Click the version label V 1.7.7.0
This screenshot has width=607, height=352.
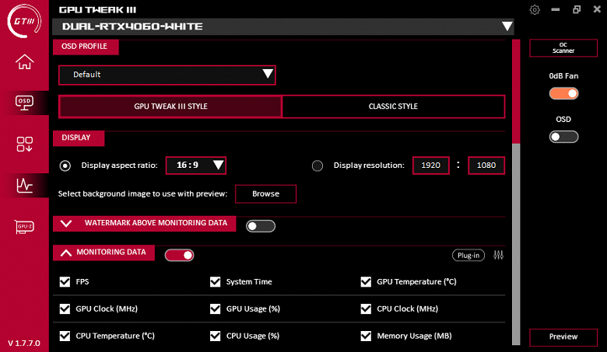click(x=24, y=343)
